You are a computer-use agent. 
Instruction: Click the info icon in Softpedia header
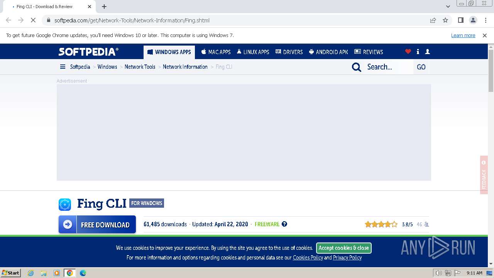point(418,52)
